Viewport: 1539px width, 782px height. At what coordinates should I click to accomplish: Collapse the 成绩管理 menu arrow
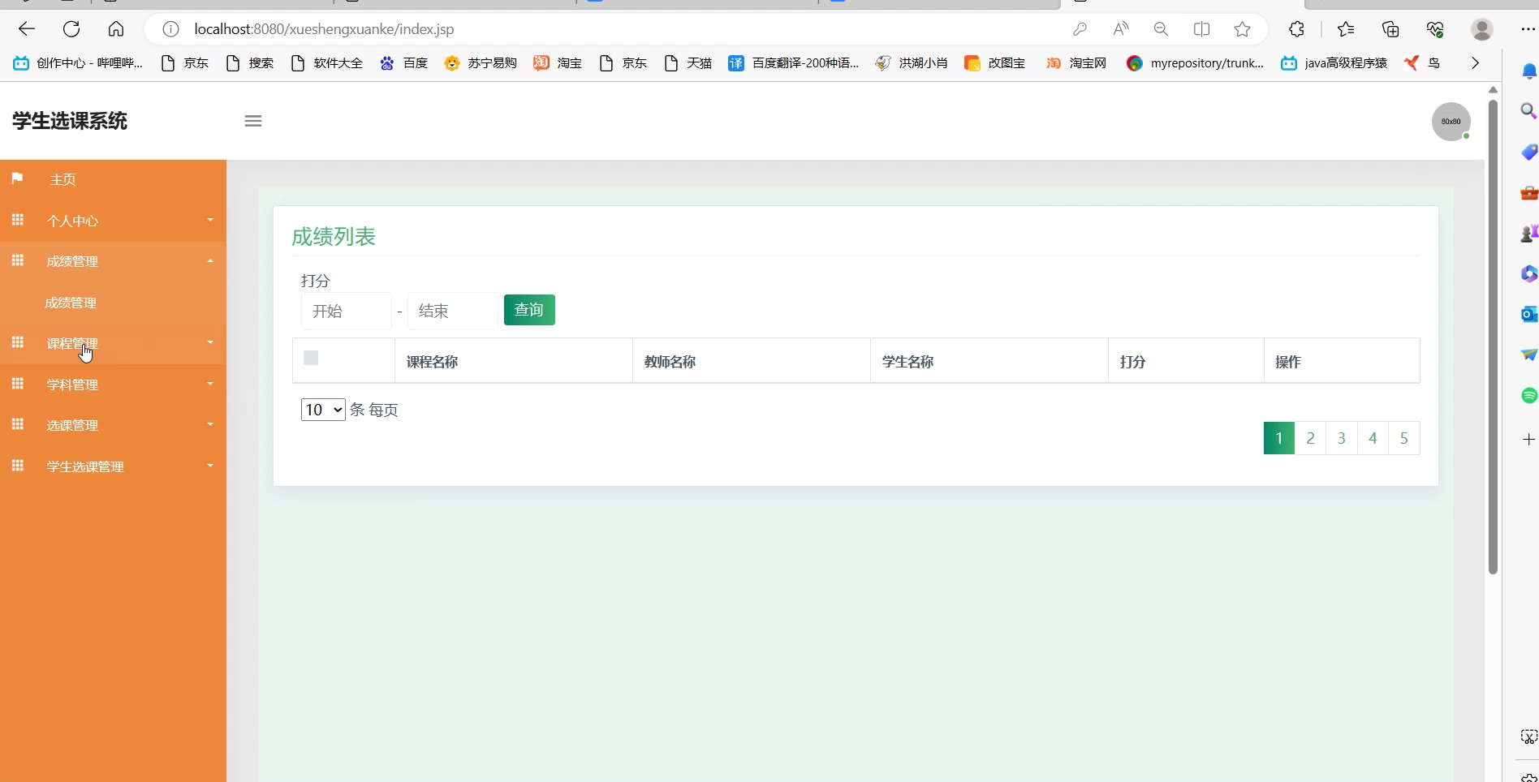coord(210,261)
